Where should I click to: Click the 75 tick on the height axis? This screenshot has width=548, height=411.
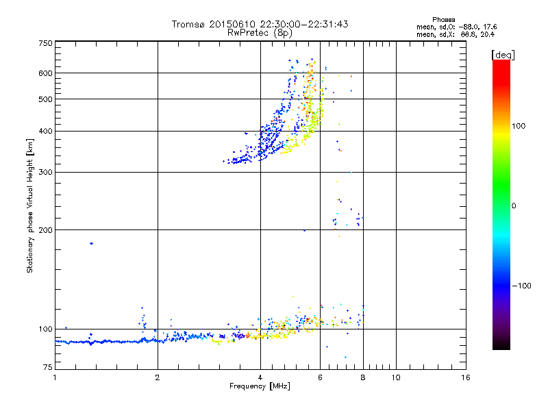click(x=48, y=370)
